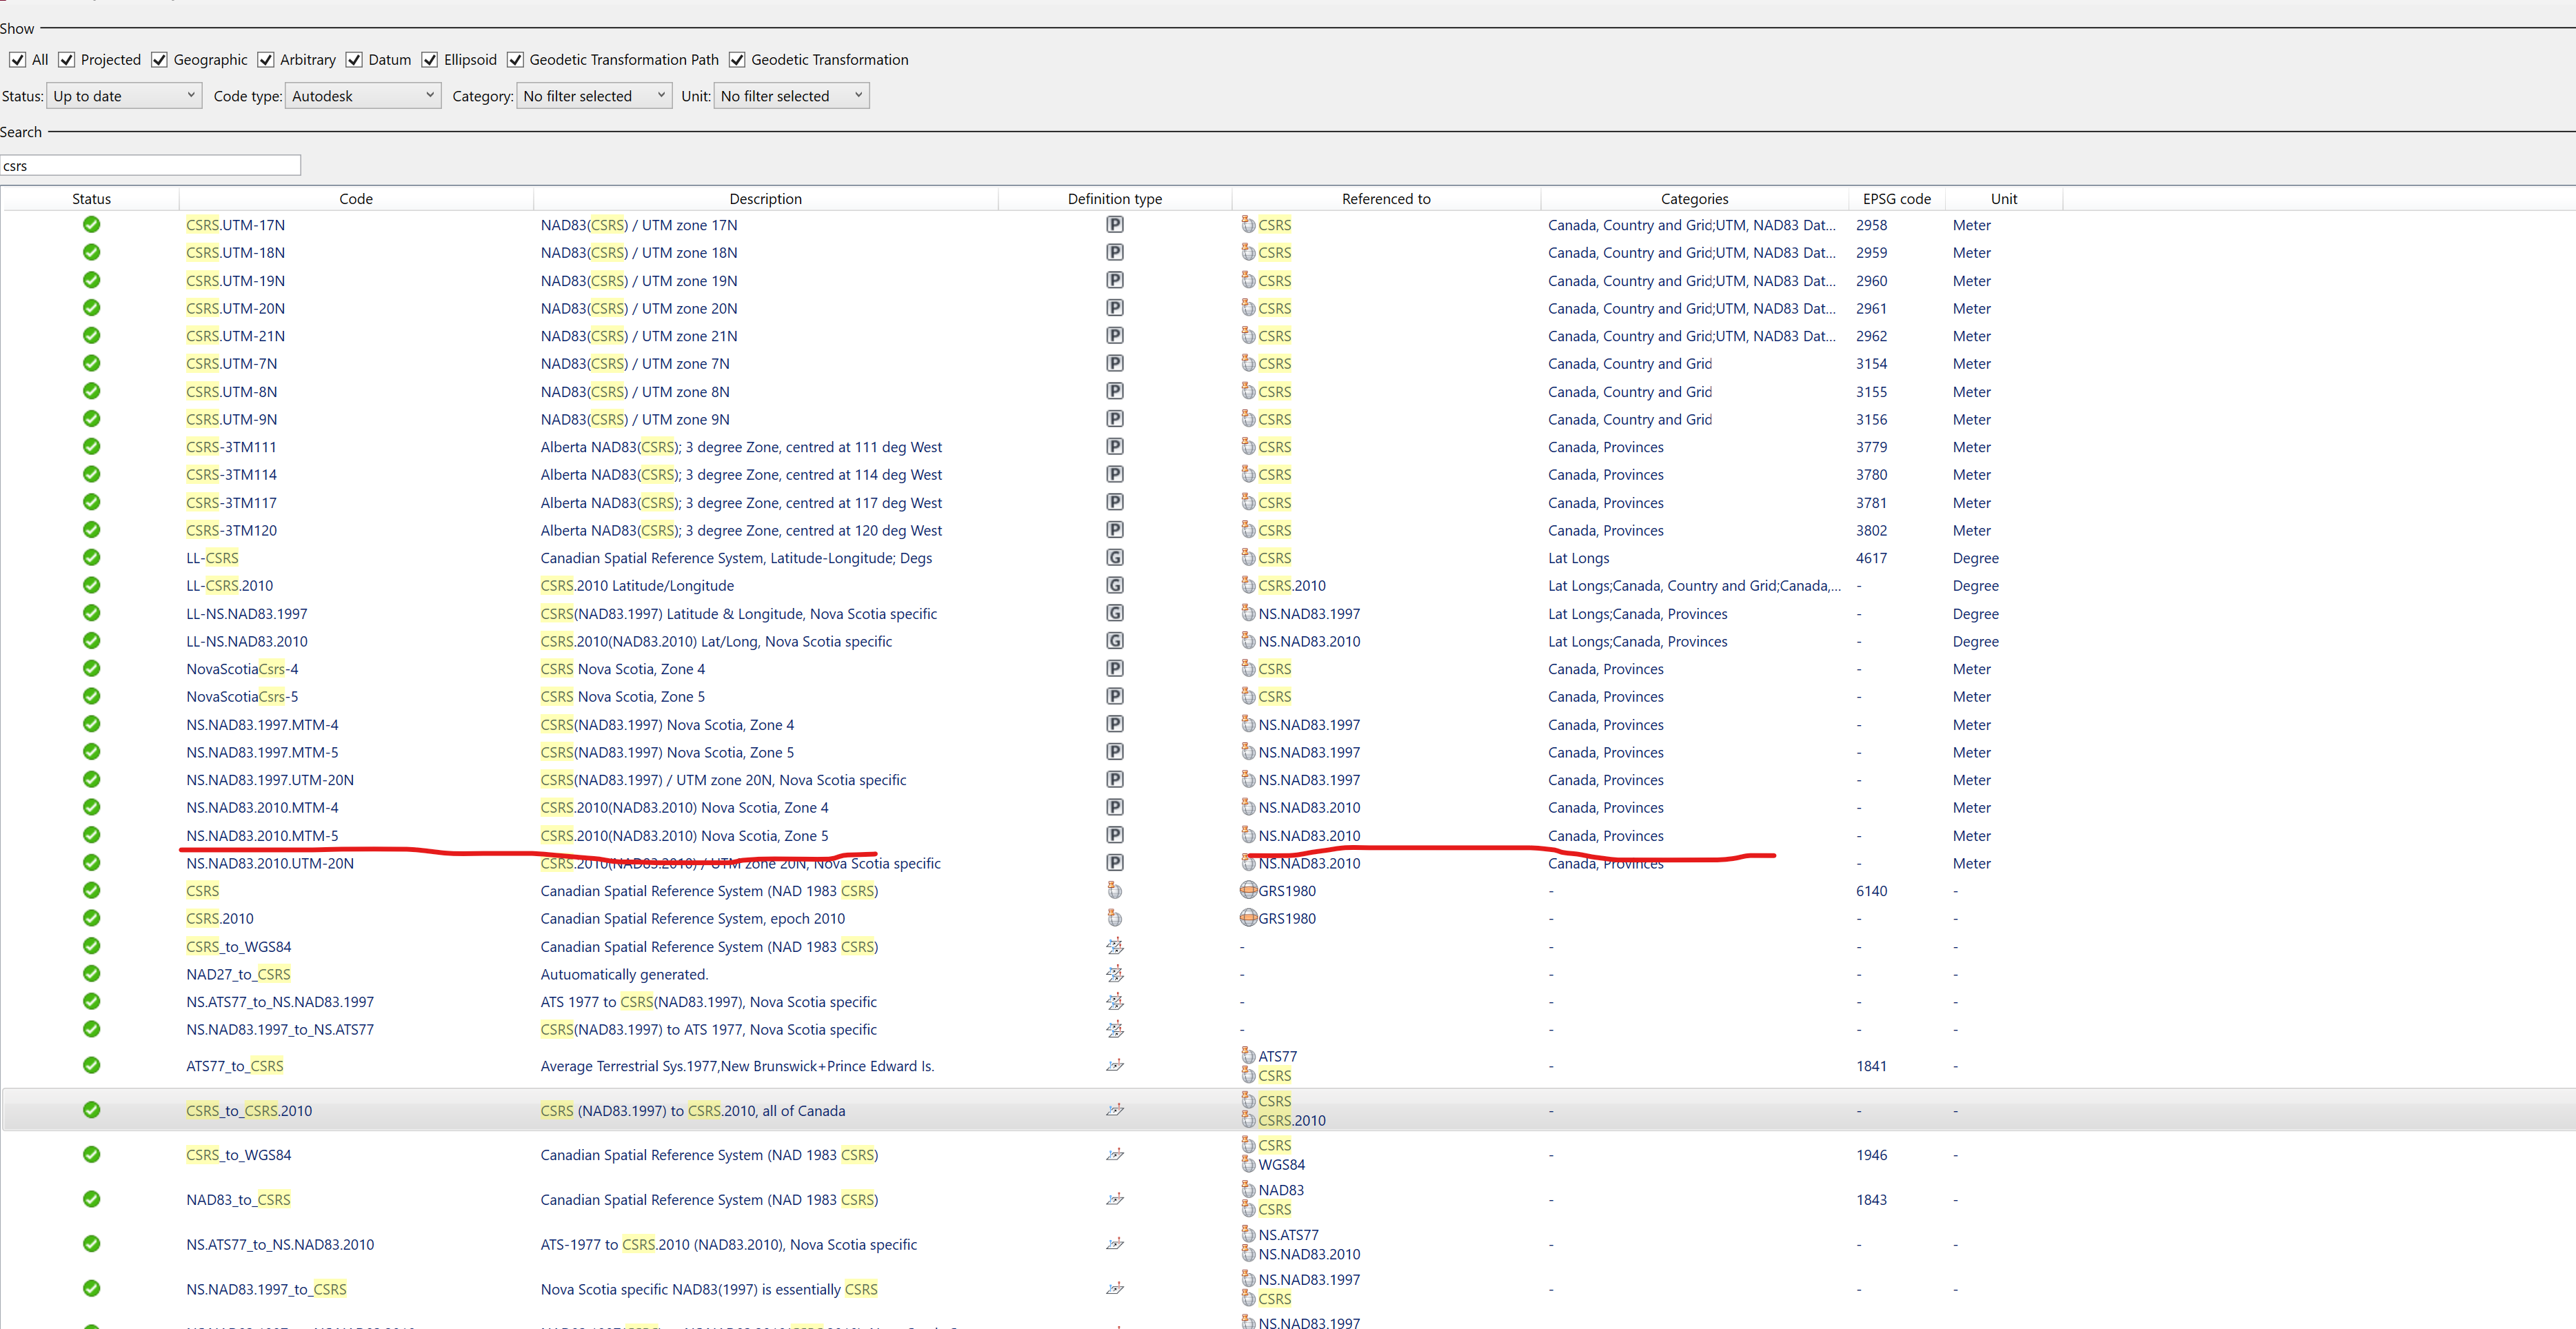Click the transformation path icon for CSRS_to_WGS84
2576x1329 pixels.
[1115, 946]
